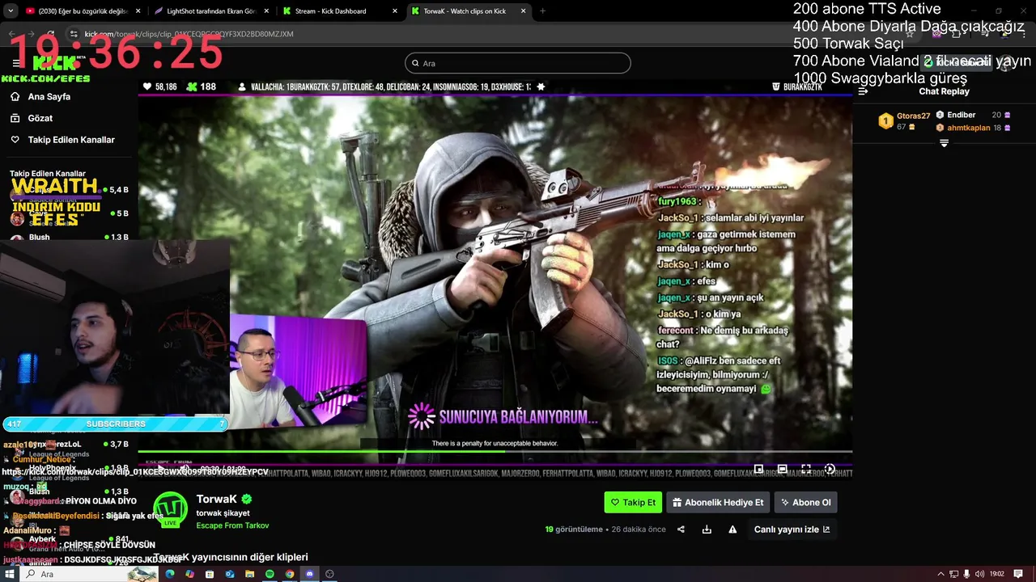1036x582 pixels.
Task: Click TorwaK channel avatar with LIVE badge
Action: click(170, 509)
